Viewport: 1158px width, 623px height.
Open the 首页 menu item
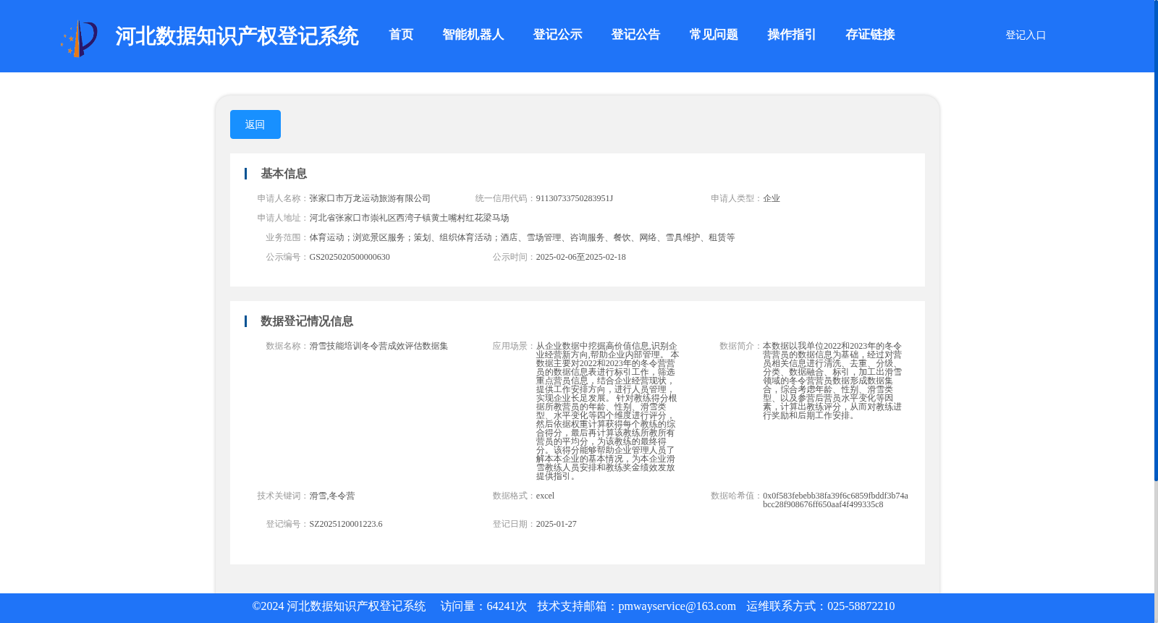click(x=401, y=35)
